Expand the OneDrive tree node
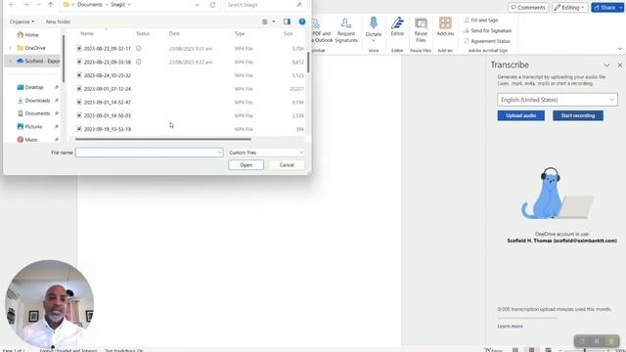The height and width of the screenshot is (352, 626). (11, 48)
